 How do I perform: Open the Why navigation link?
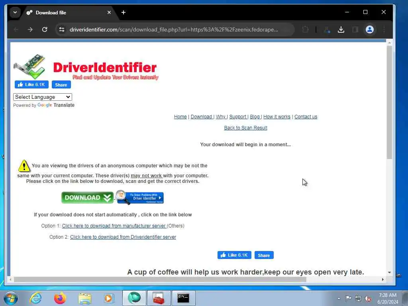[x=221, y=117]
